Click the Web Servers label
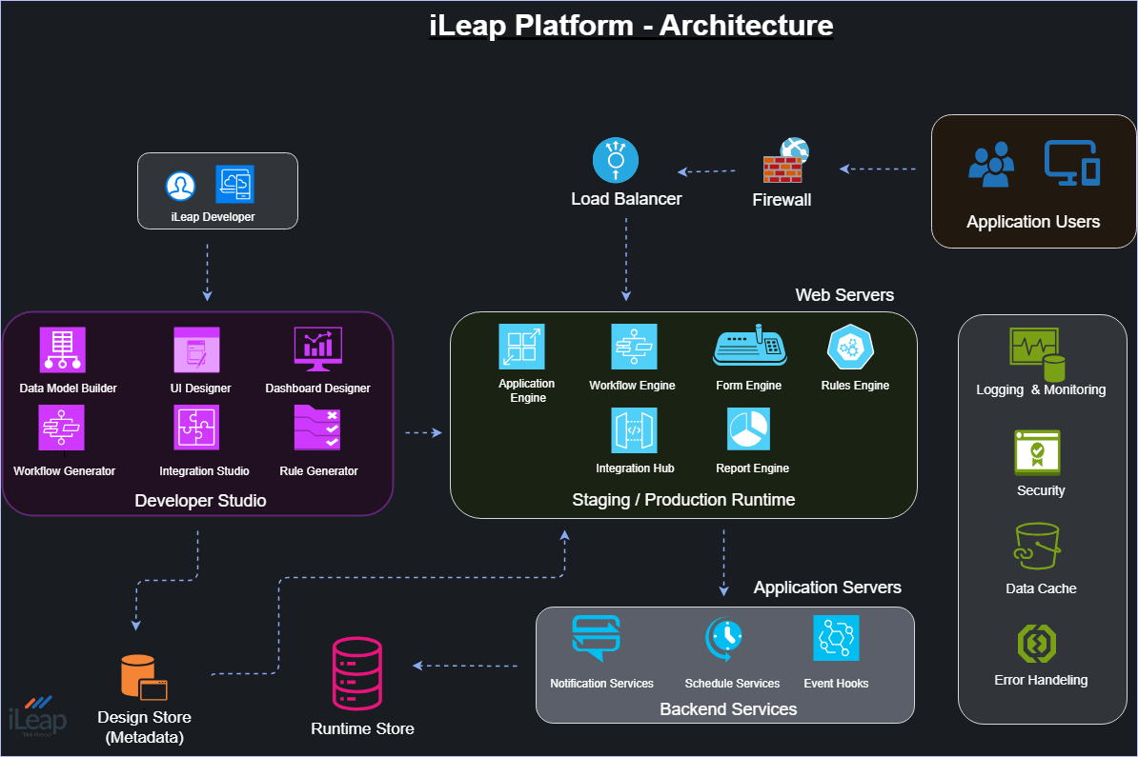Image resolution: width=1138 pixels, height=757 pixels. click(x=844, y=295)
